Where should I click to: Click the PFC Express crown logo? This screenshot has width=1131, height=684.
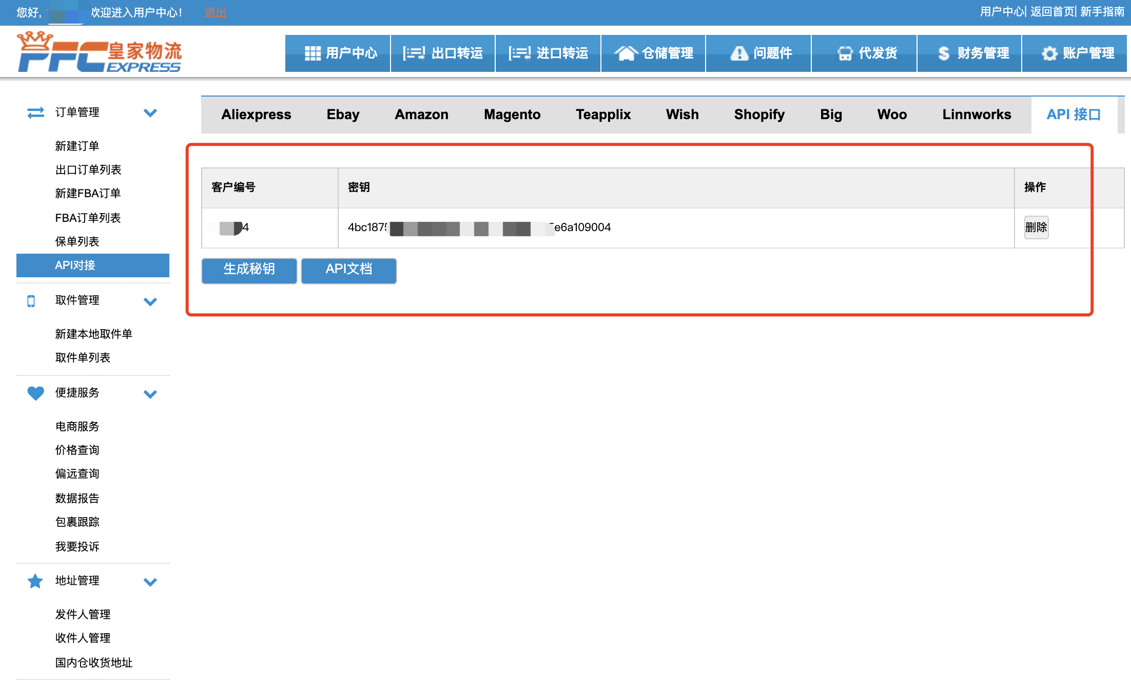[x=99, y=52]
